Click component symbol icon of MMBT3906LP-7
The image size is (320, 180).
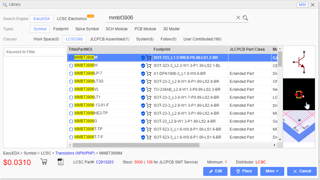coord(71,74)
